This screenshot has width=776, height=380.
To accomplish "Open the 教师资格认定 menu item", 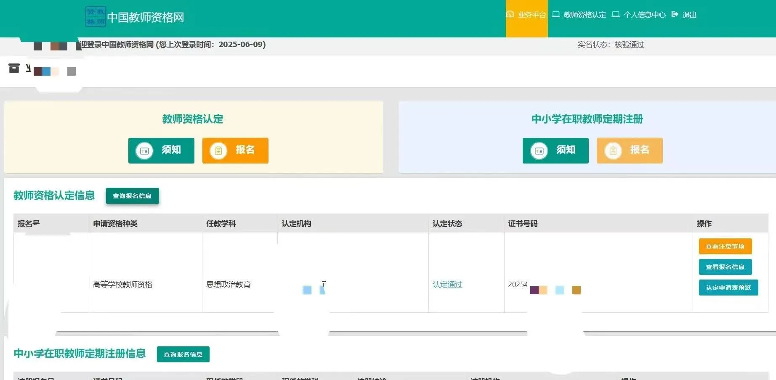I will [584, 15].
